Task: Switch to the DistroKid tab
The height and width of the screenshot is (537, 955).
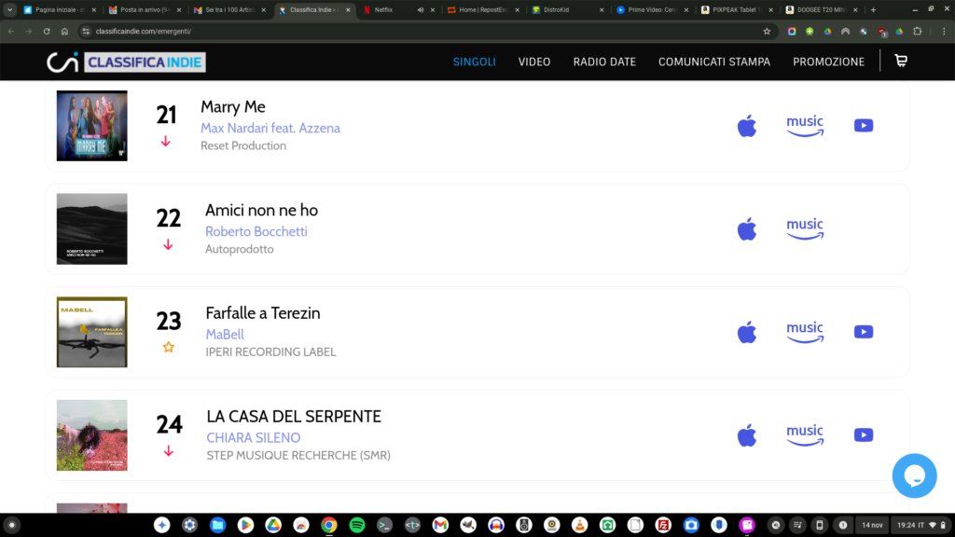Action: pyautogui.click(x=566, y=9)
